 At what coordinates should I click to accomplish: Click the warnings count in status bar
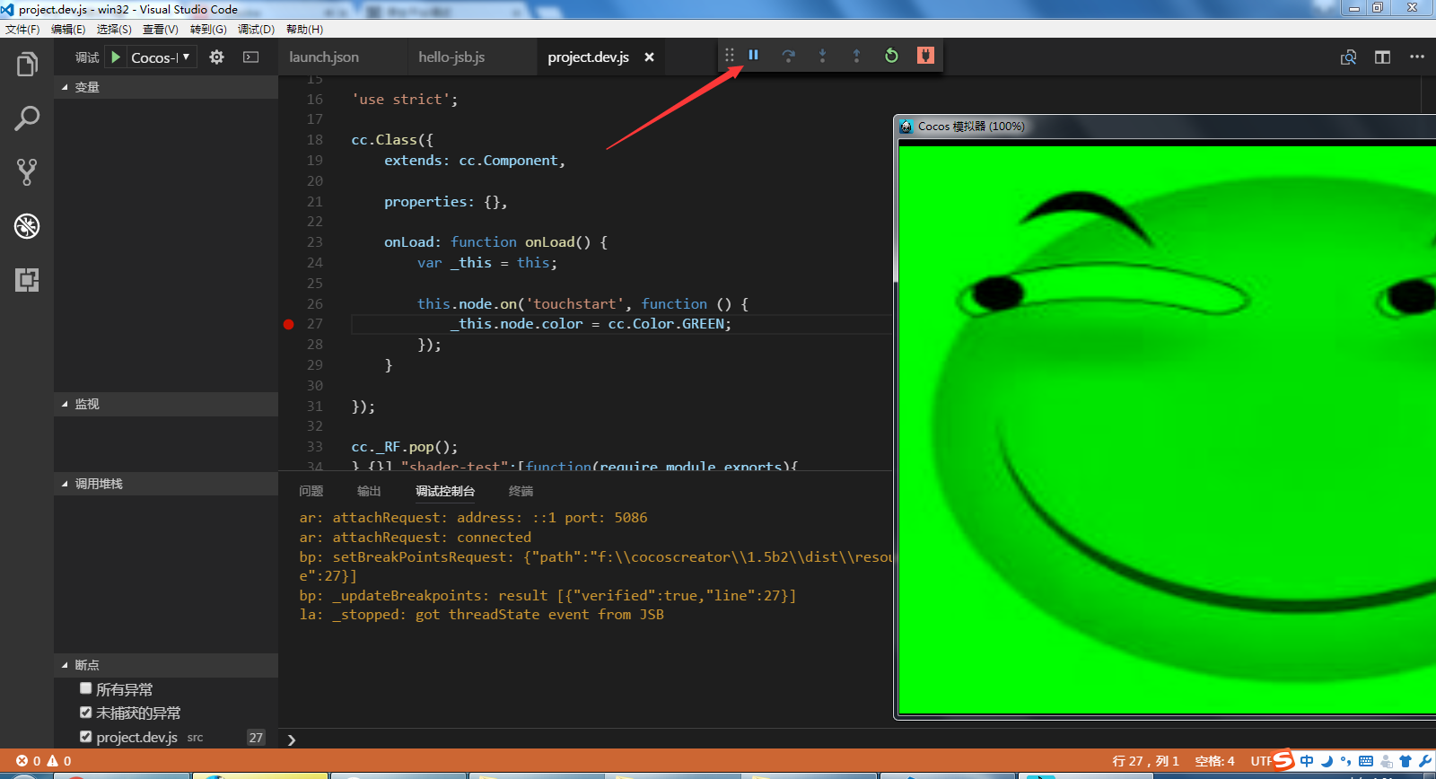pos(59,760)
